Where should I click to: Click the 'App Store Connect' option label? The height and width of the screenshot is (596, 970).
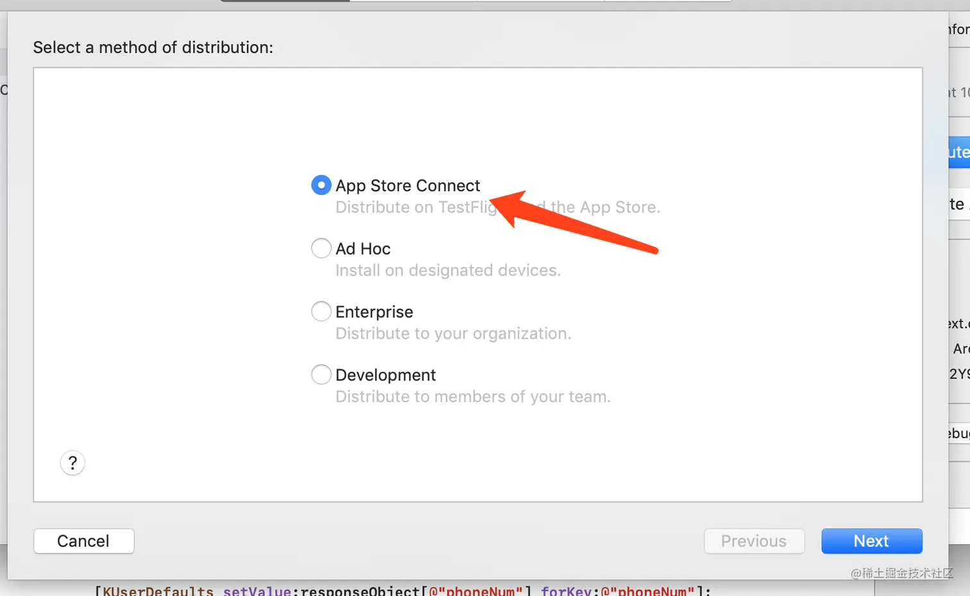click(407, 185)
